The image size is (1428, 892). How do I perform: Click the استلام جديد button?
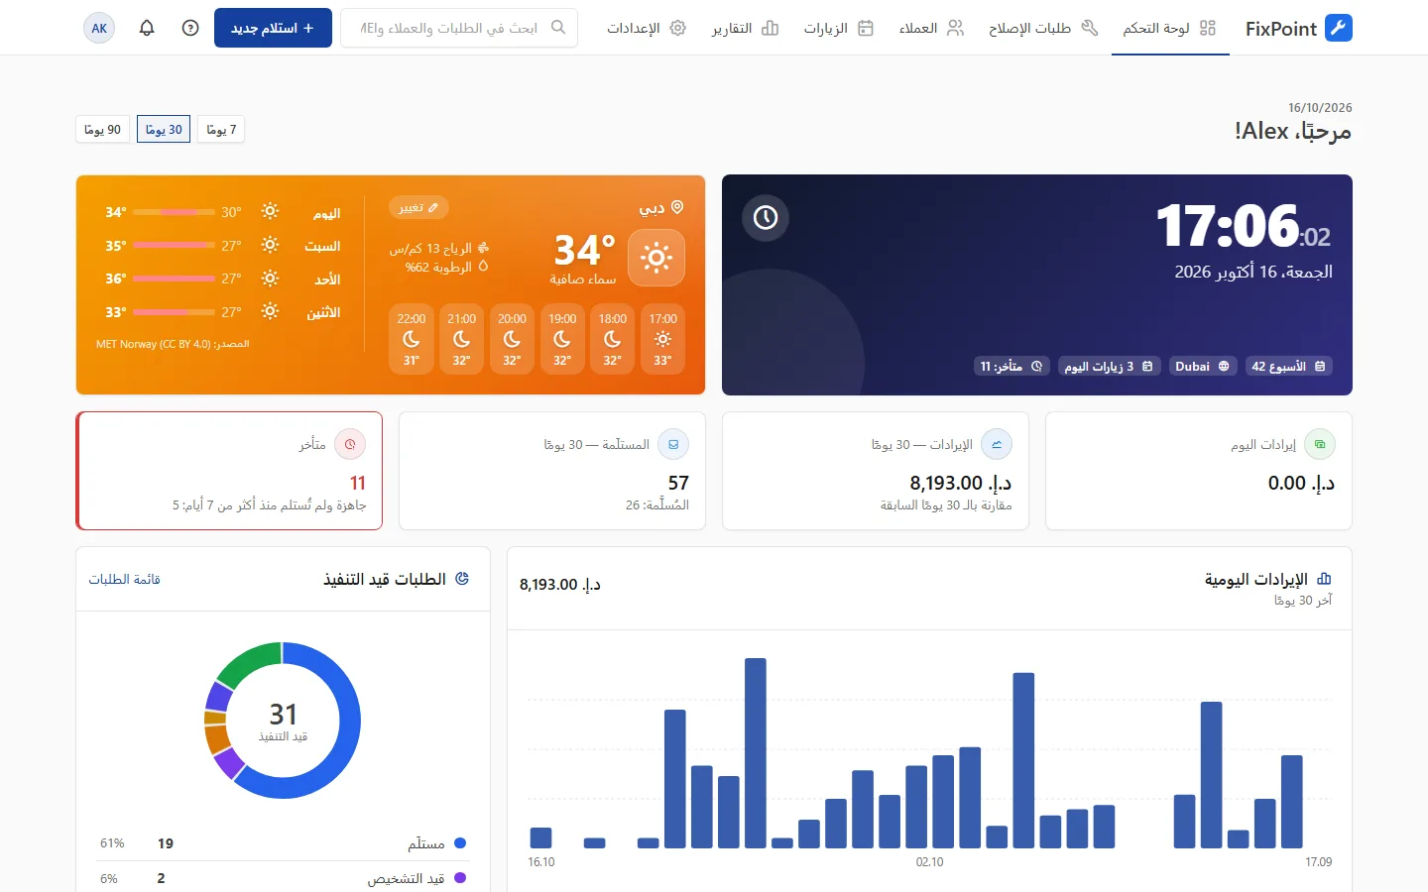pos(273,28)
